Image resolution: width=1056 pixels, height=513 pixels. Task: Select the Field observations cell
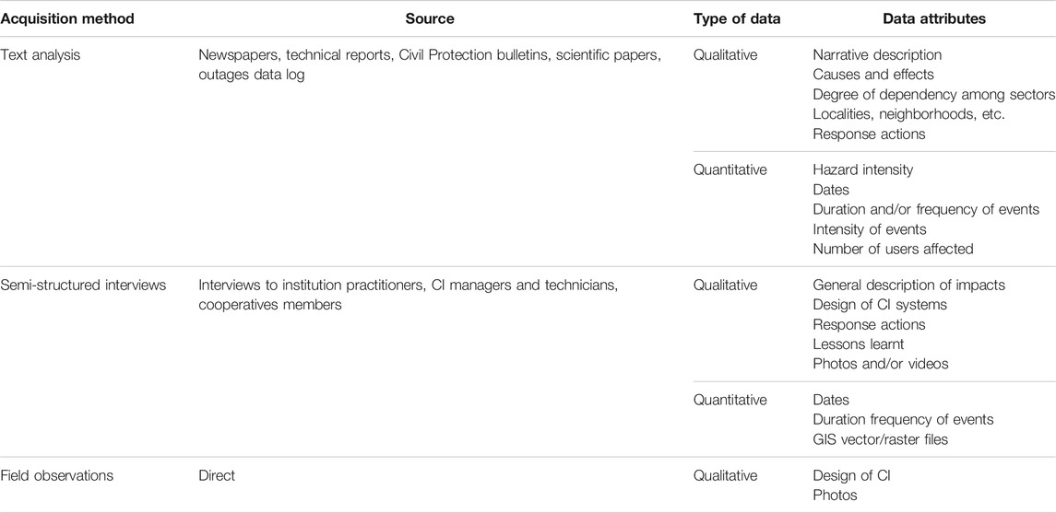coord(58,475)
